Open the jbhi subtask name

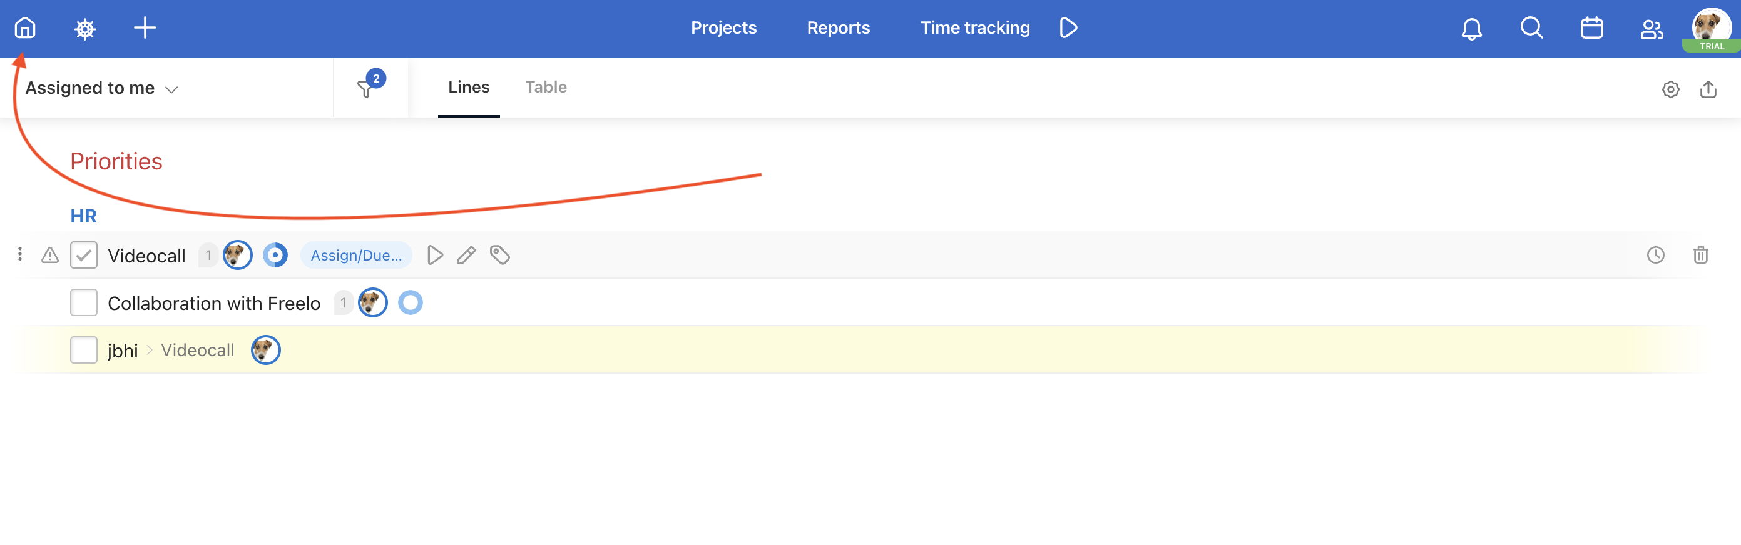tap(122, 350)
